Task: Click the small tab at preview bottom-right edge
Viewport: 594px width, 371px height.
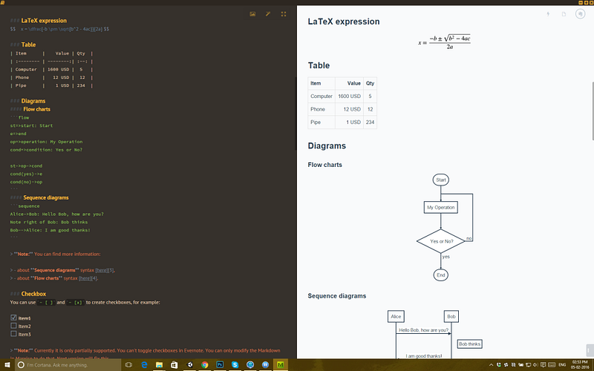Action: pos(590,350)
